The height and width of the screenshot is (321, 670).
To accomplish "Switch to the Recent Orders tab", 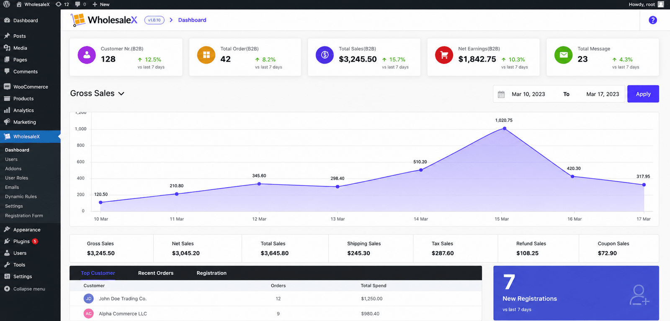I will click(x=156, y=273).
